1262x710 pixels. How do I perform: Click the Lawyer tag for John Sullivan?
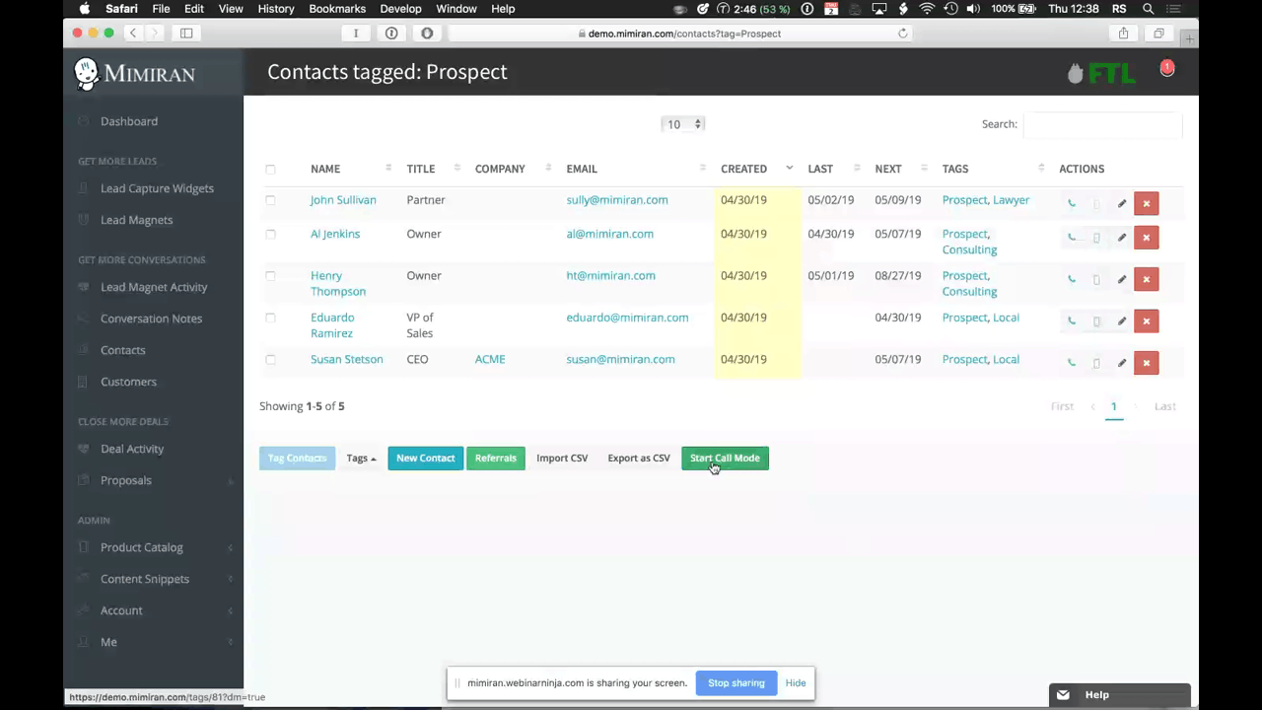(x=1011, y=200)
